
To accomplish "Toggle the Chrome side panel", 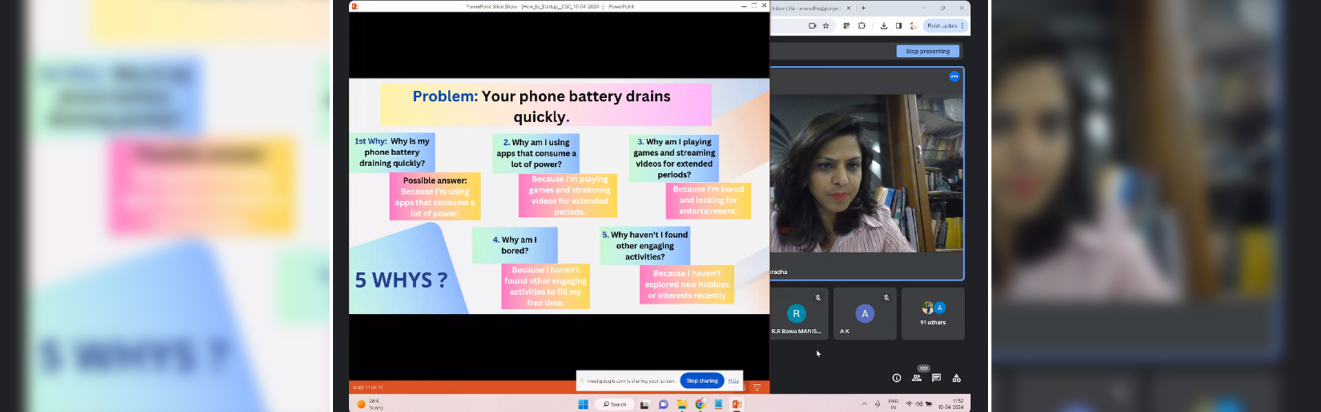I will point(899,26).
